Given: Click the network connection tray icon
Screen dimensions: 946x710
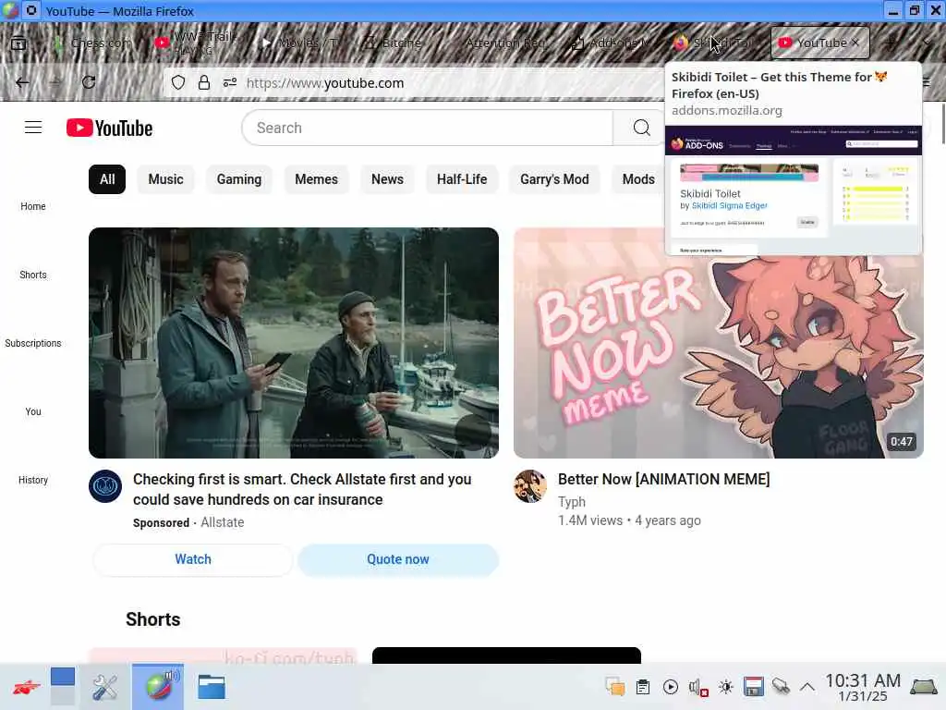Looking at the screenshot, I should (x=781, y=687).
